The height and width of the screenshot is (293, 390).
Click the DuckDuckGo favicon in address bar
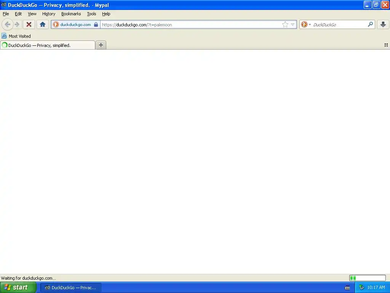pos(56,24)
